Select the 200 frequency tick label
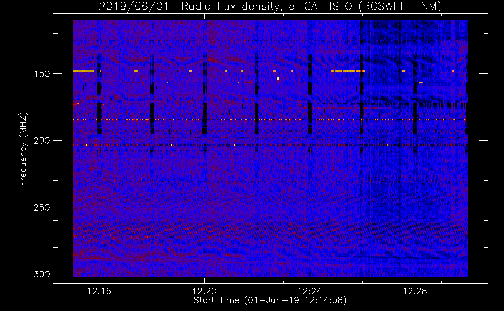Viewport: 504px width, 311px height. coord(42,141)
